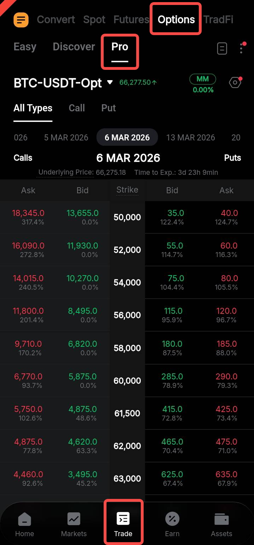Tap the orange menu logo icon

coord(21,20)
